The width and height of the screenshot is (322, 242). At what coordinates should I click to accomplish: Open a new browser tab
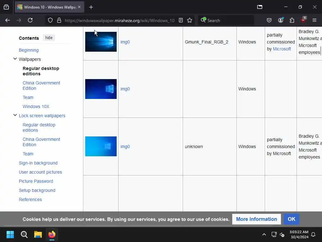[x=91, y=7]
